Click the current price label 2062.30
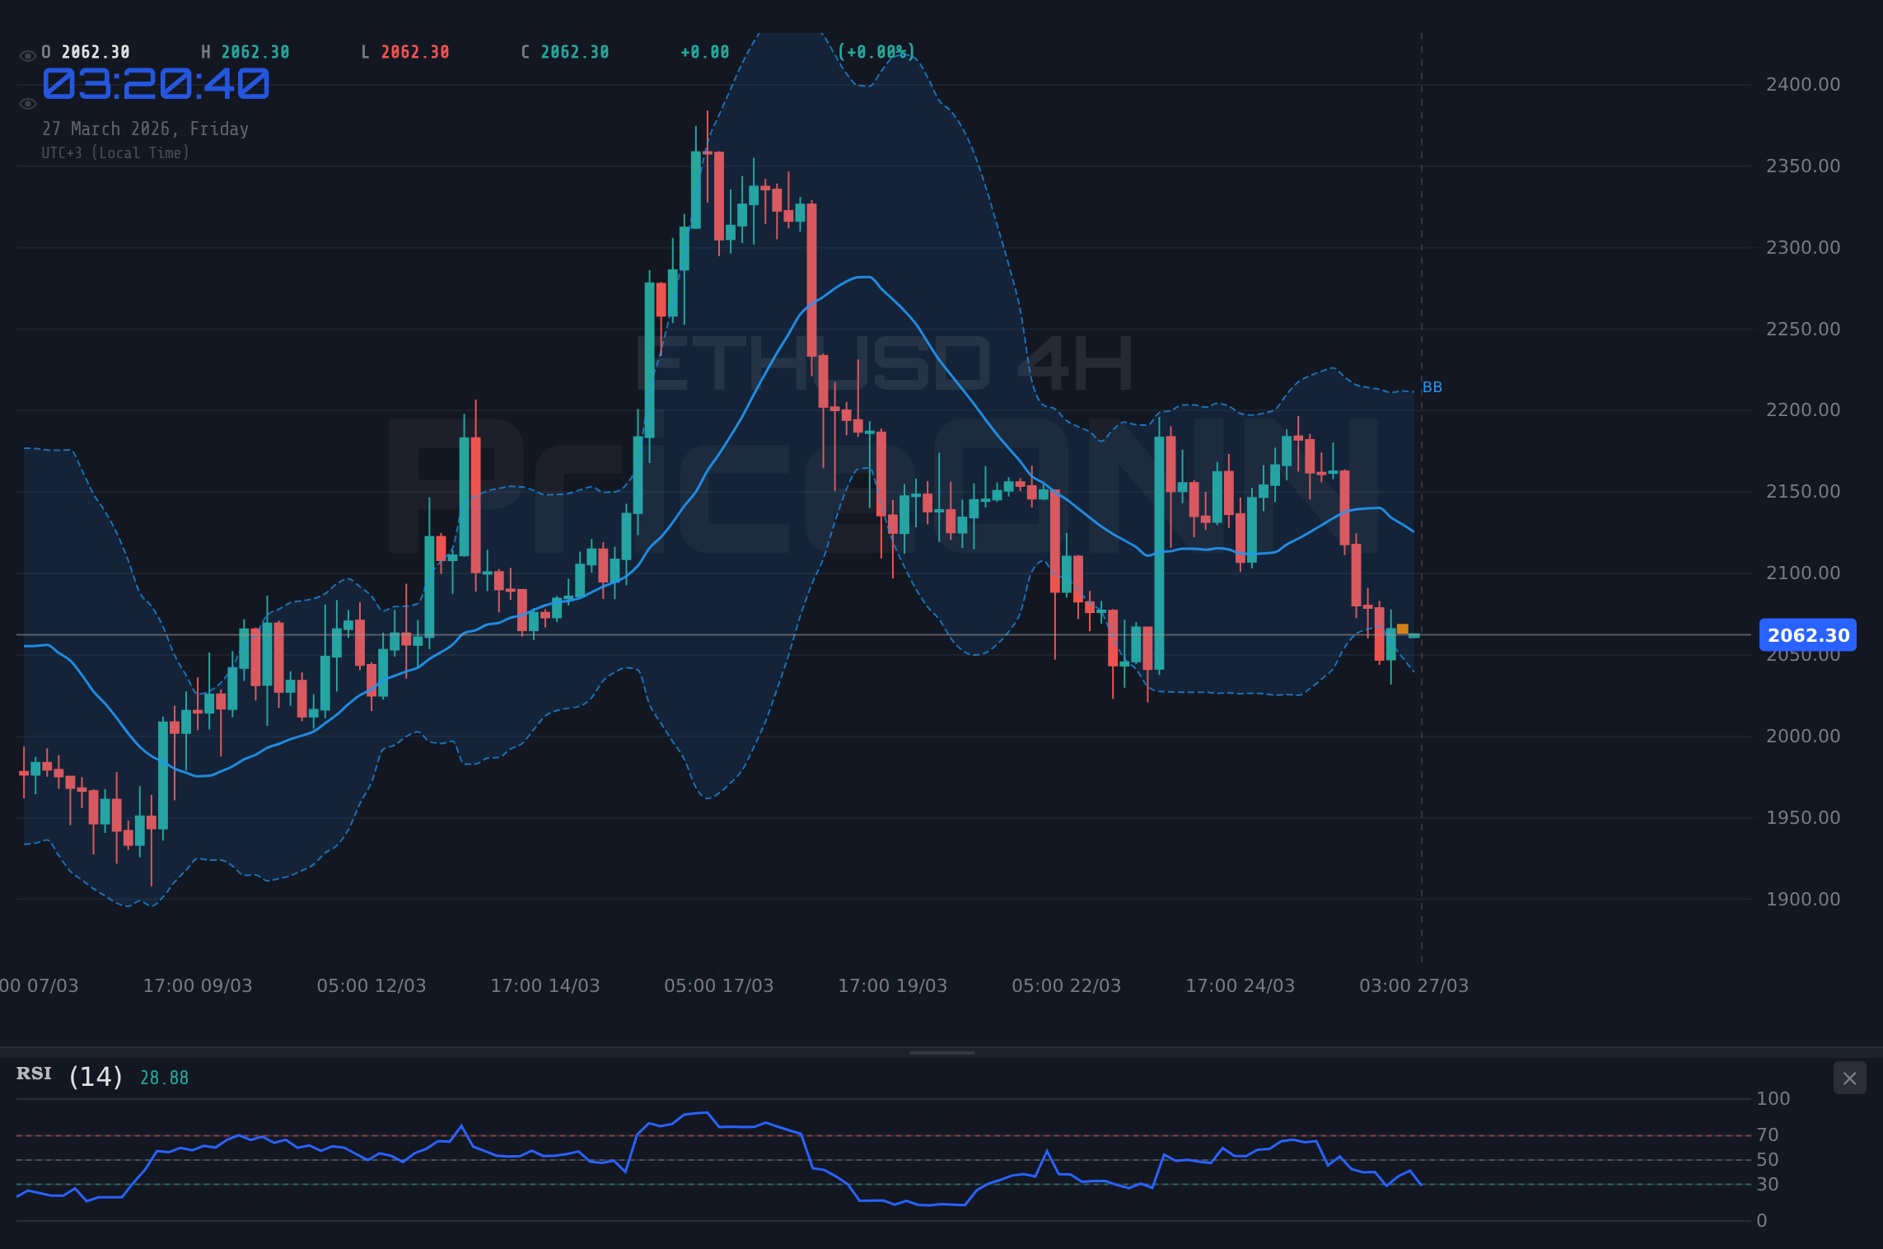1883x1249 pixels. 1809,634
